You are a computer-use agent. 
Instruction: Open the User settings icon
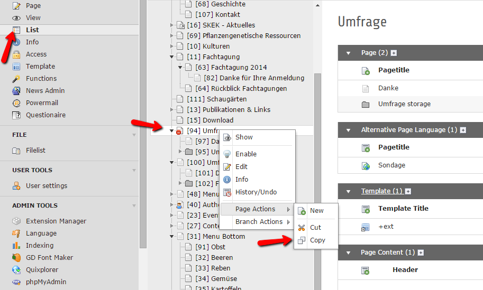click(x=16, y=186)
